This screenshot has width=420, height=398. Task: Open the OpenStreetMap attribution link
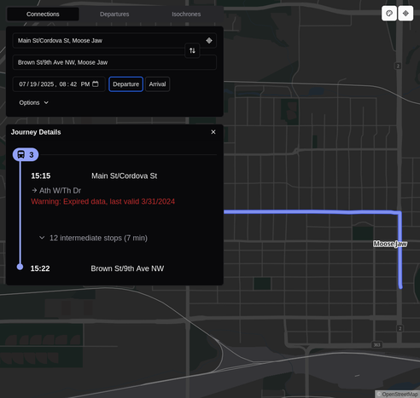click(x=400, y=394)
